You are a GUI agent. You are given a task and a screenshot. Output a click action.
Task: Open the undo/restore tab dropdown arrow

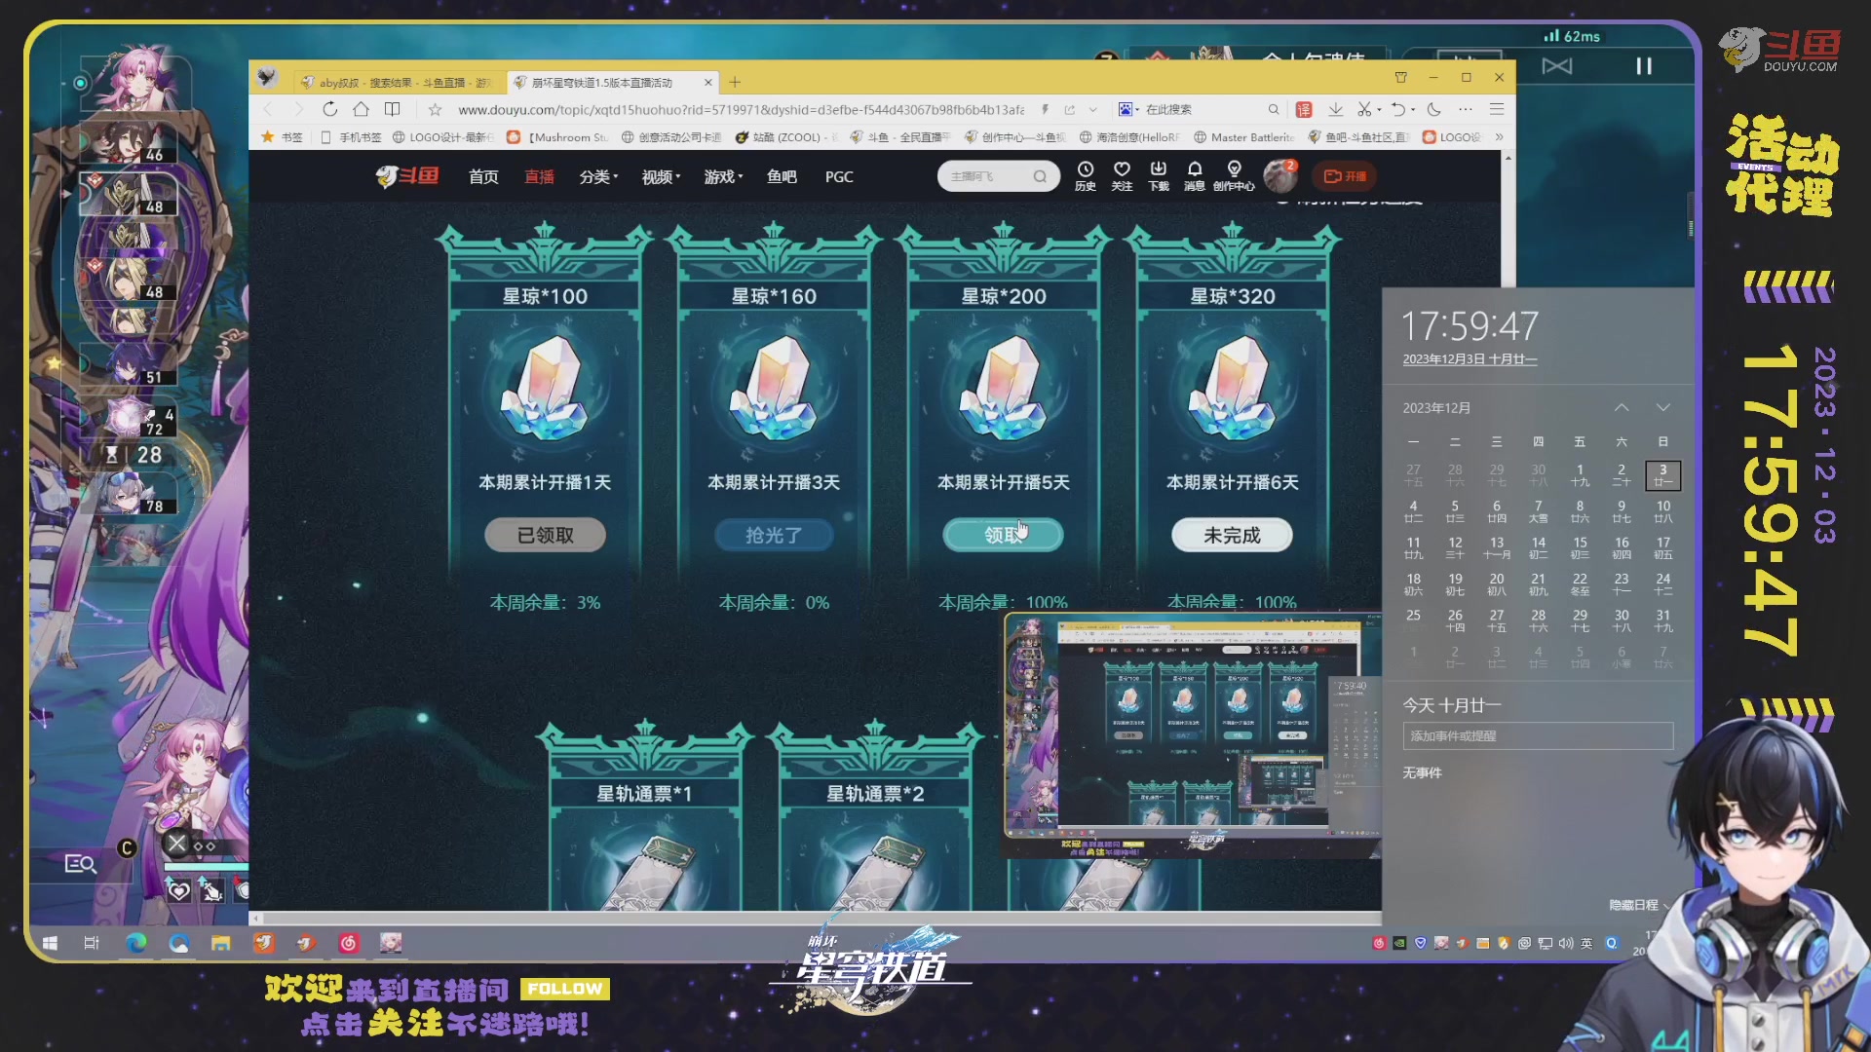tap(1413, 109)
